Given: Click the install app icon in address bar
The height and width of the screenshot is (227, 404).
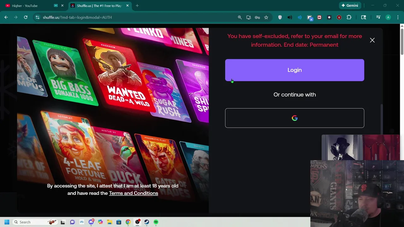Looking at the screenshot, I should 249,17.
